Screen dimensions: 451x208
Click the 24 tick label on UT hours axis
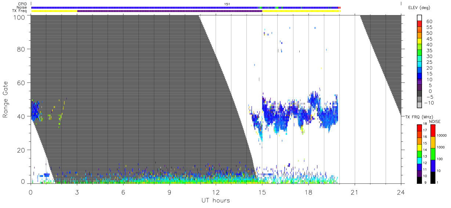(x=401, y=192)
